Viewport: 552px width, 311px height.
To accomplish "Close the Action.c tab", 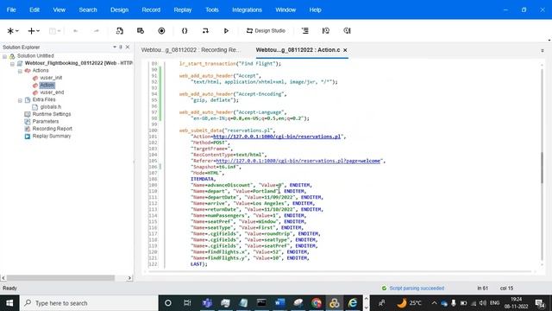I will coord(345,50).
